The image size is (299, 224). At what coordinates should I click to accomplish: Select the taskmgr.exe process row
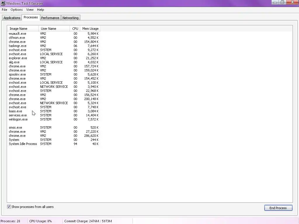(54, 46)
